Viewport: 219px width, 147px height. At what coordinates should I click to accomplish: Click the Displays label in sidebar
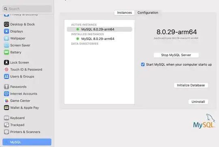tap(17, 31)
